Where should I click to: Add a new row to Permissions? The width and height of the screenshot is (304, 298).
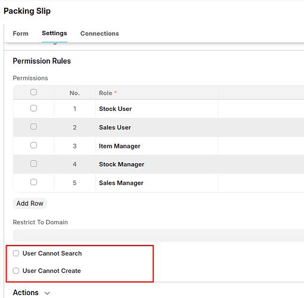[x=30, y=203]
